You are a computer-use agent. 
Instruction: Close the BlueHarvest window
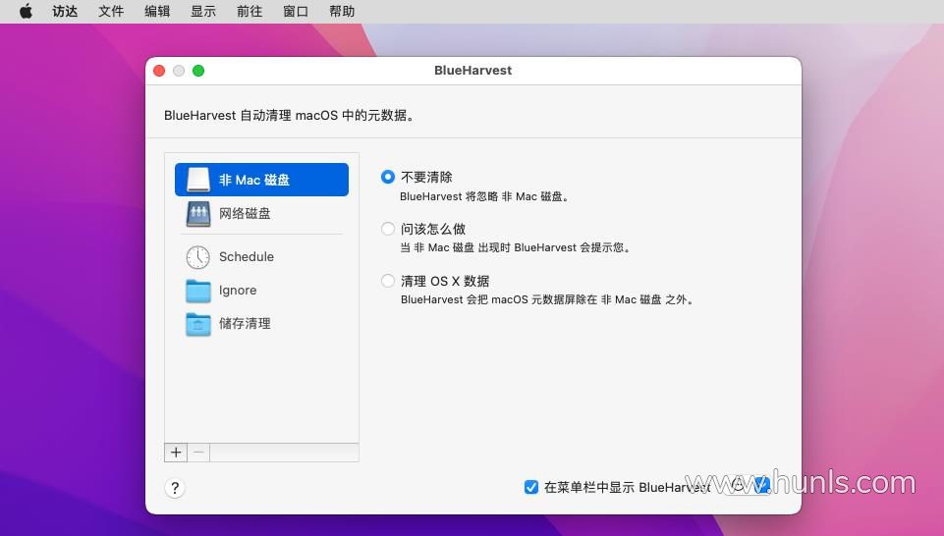coord(159,71)
